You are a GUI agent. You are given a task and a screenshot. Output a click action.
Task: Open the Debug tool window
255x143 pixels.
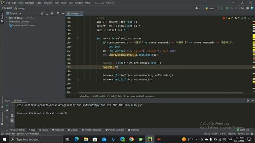point(73,130)
